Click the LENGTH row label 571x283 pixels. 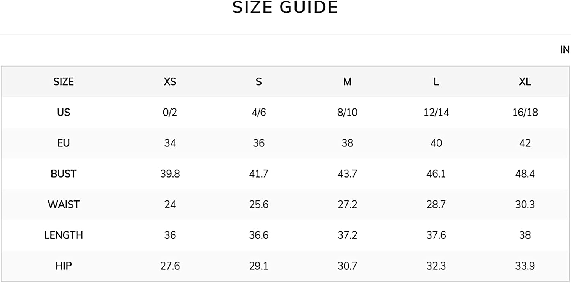pos(64,235)
